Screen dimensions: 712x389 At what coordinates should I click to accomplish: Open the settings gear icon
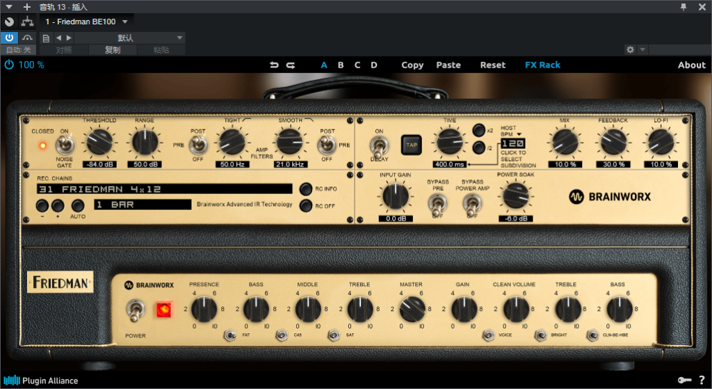630,49
